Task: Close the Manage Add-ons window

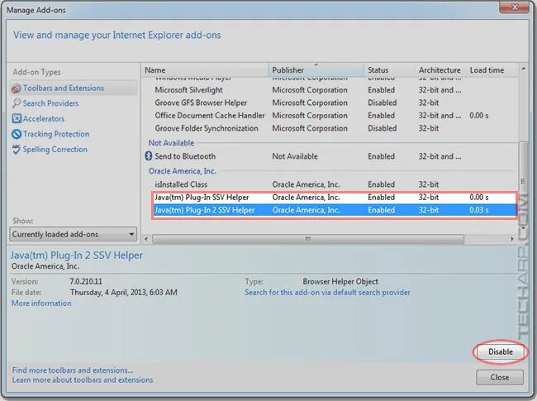Action: [514, 7]
